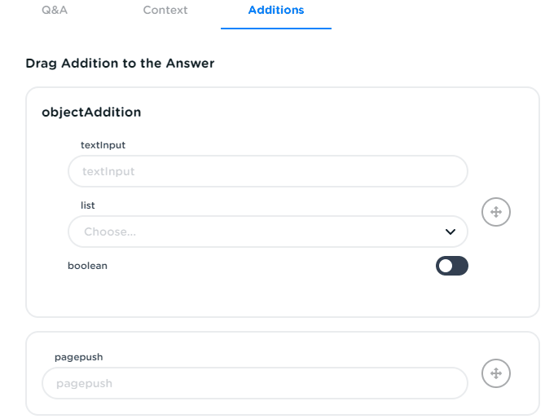Click empty space below boolean in objectAddition card
This screenshot has width=545, height=419.
[244, 295]
